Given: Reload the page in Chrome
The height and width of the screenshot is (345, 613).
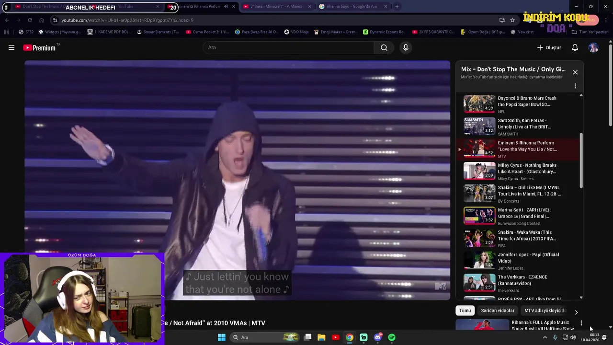Looking at the screenshot, I should (x=30, y=20).
